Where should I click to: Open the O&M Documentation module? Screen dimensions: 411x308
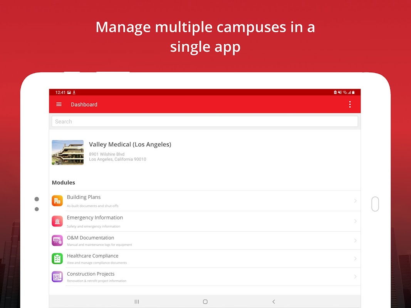click(x=205, y=241)
